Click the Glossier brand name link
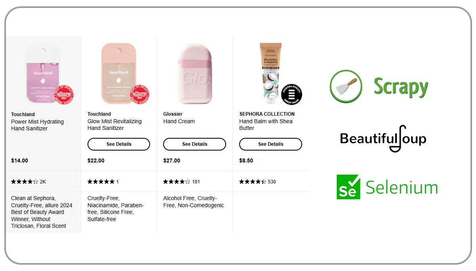The height and width of the screenshot is (271, 476). click(x=172, y=114)
